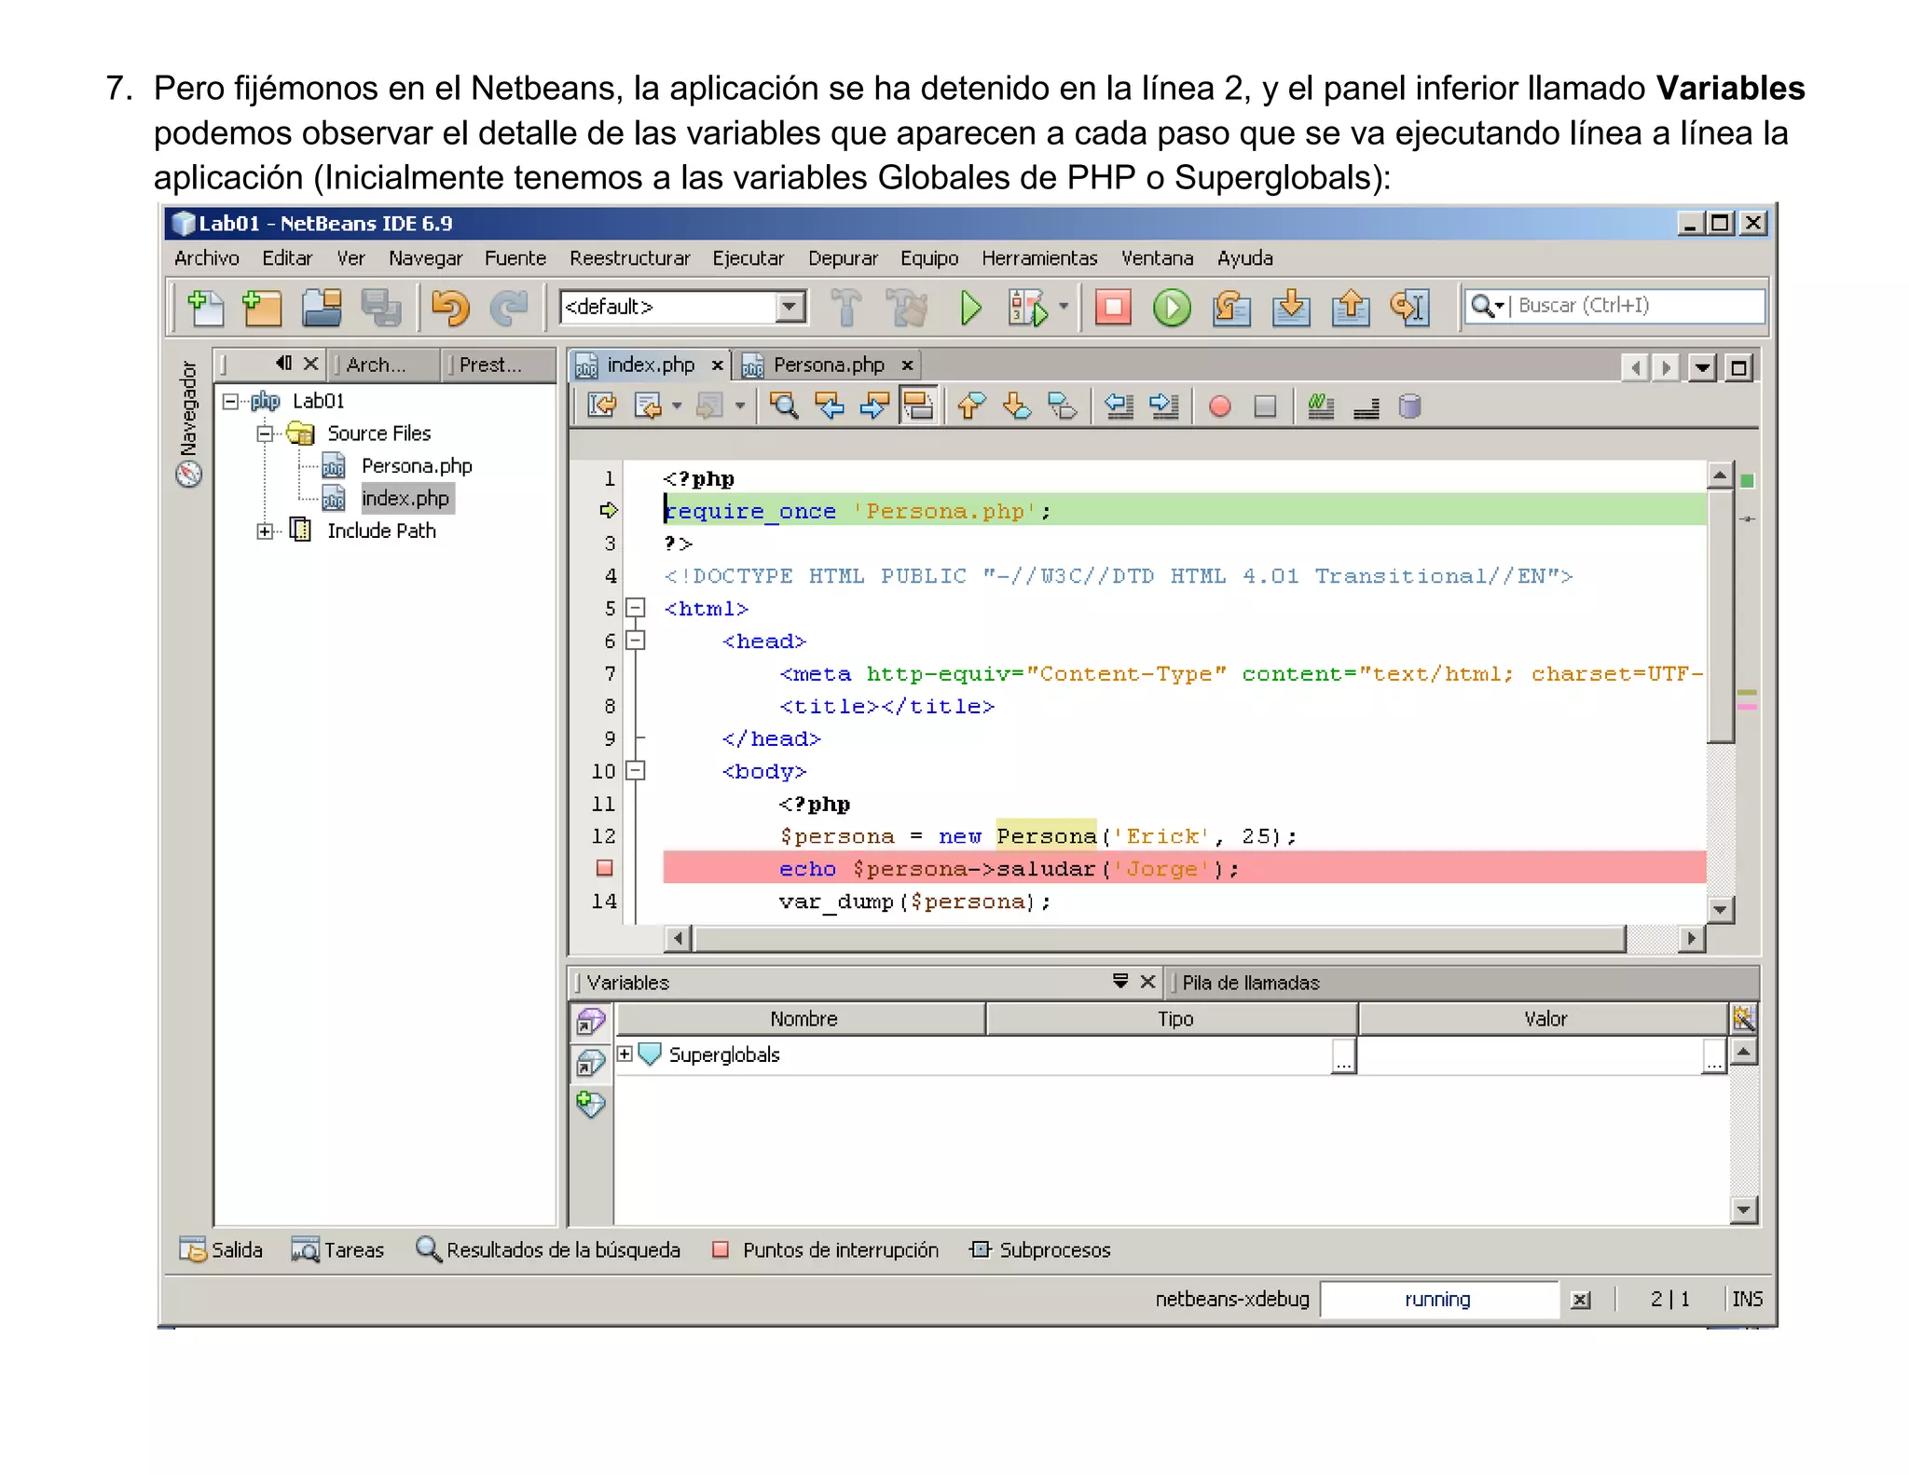This screenshot has height=1475, width=1909.
Task: Open Puntos de interrupción panel
Action: click(x=826, y=1250)
